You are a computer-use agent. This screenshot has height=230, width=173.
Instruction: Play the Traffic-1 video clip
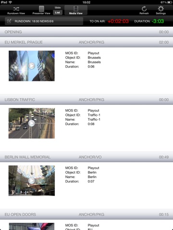[32, 123]
